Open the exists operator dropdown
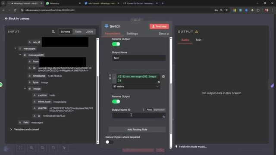276x155 pixels. (x=136, y=87)
